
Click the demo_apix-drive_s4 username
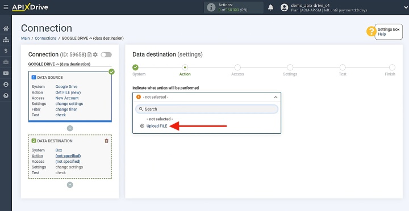pos(310,5)
